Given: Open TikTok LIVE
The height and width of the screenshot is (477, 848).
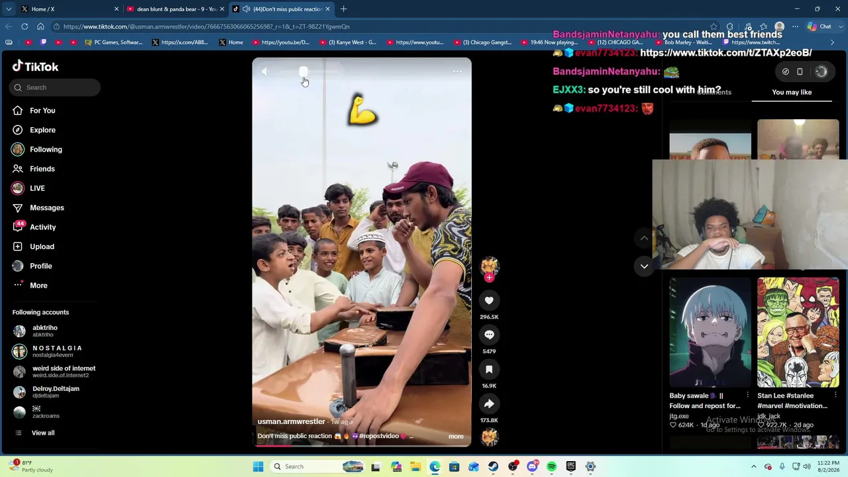Looking at the screenshot, I should (x=28, y=188).
